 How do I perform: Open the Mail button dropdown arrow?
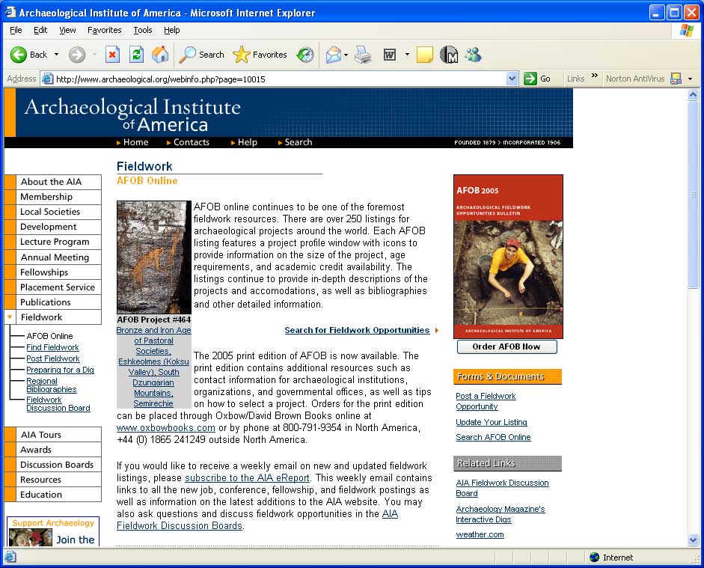346,55
